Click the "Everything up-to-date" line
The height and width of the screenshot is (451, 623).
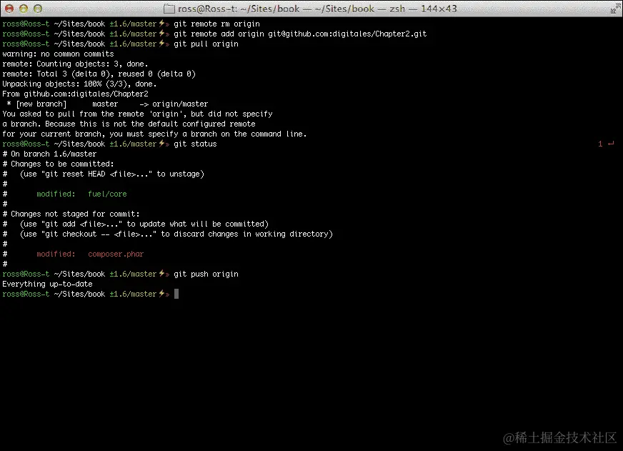(47, 284)
